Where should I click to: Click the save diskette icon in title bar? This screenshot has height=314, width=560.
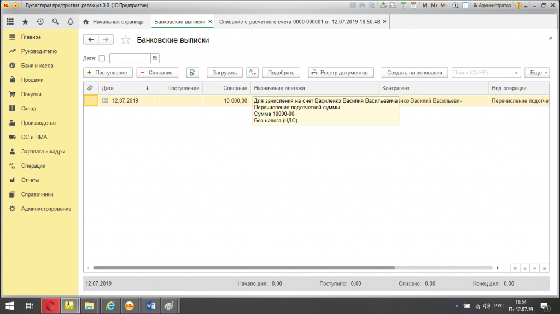click(x=353, y=5)
